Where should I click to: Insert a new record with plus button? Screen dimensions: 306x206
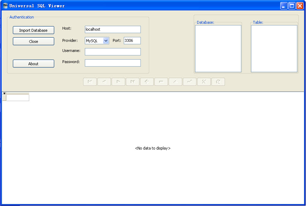[147, 82]
